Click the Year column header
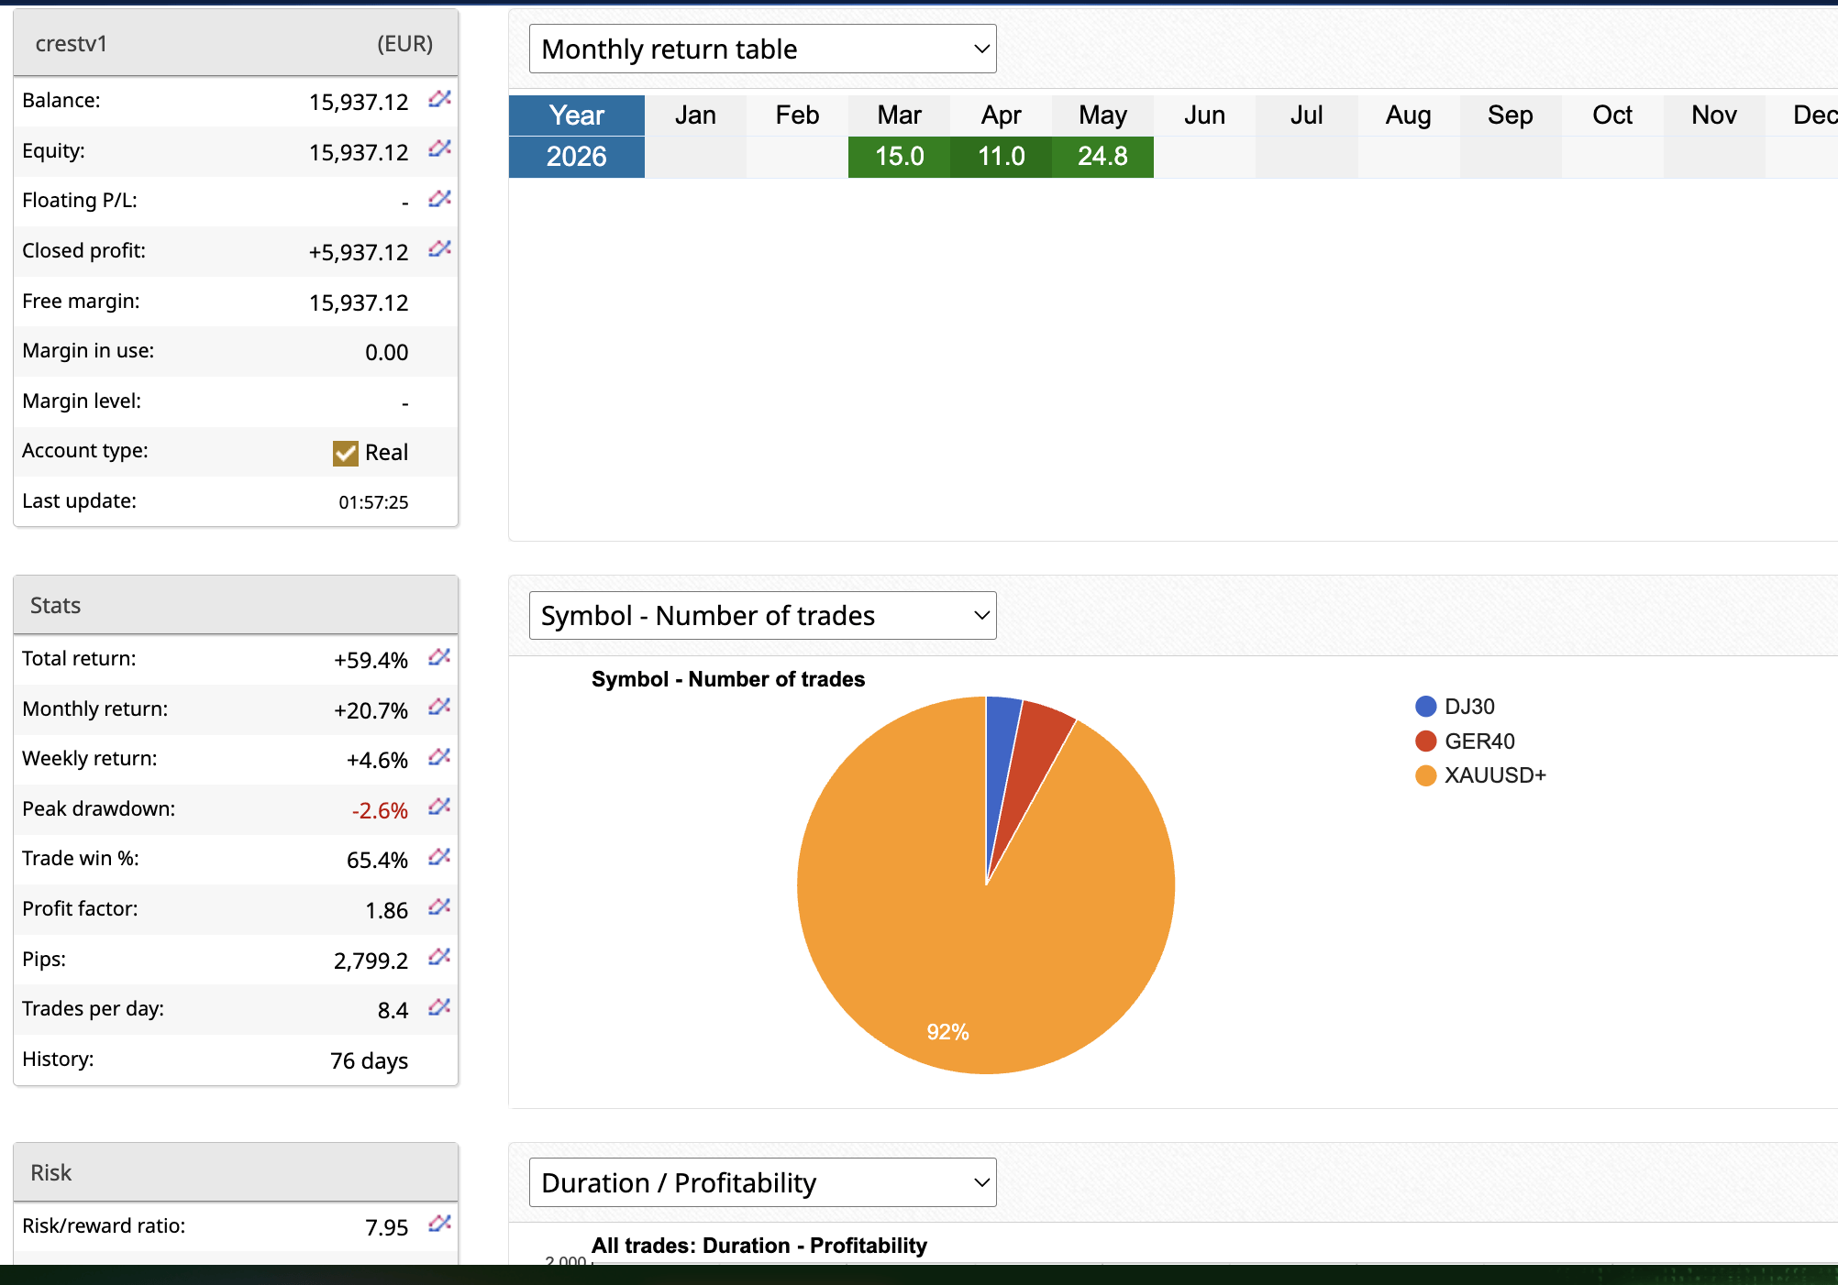 point(577,115)
